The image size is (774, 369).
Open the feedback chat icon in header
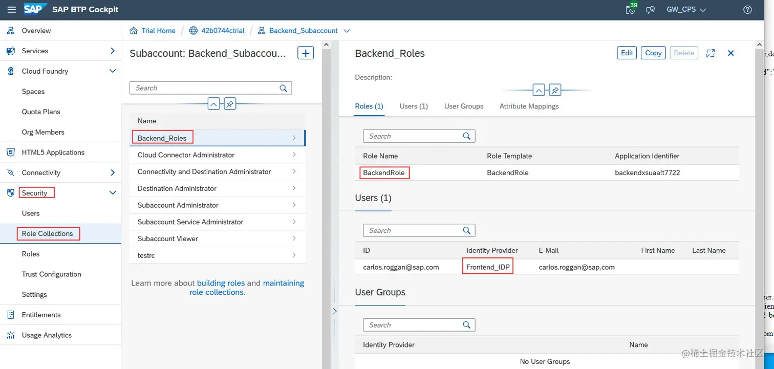point(651,10)
